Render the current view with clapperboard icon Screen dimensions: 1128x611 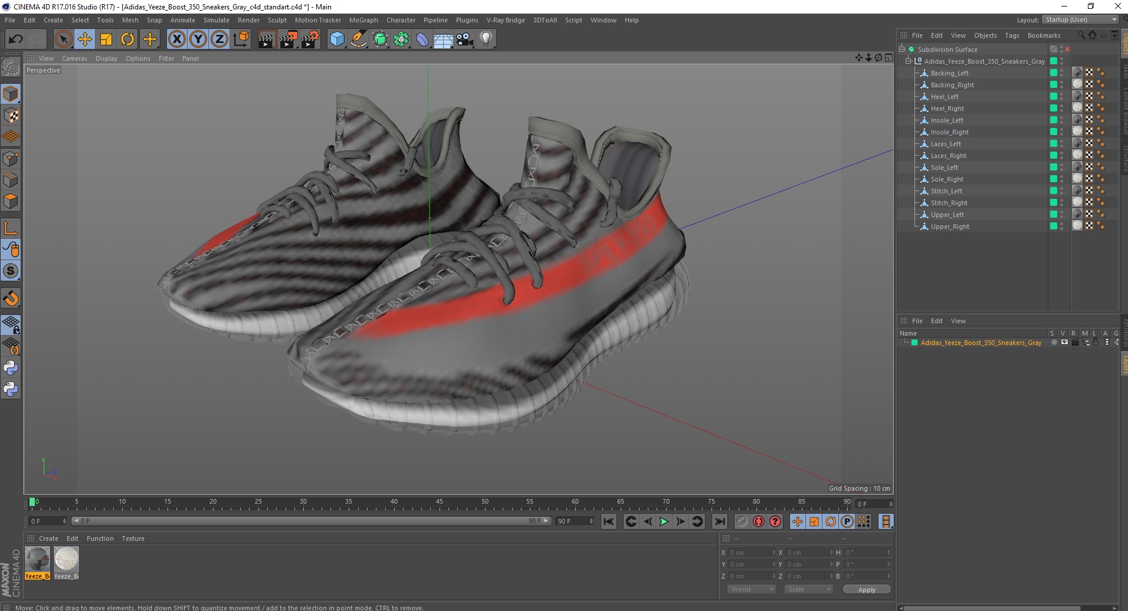[x=267, y=40]
